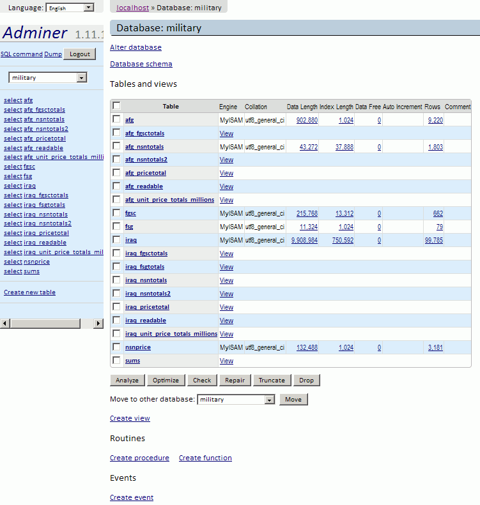Click the Engine column header

(228, 107)
